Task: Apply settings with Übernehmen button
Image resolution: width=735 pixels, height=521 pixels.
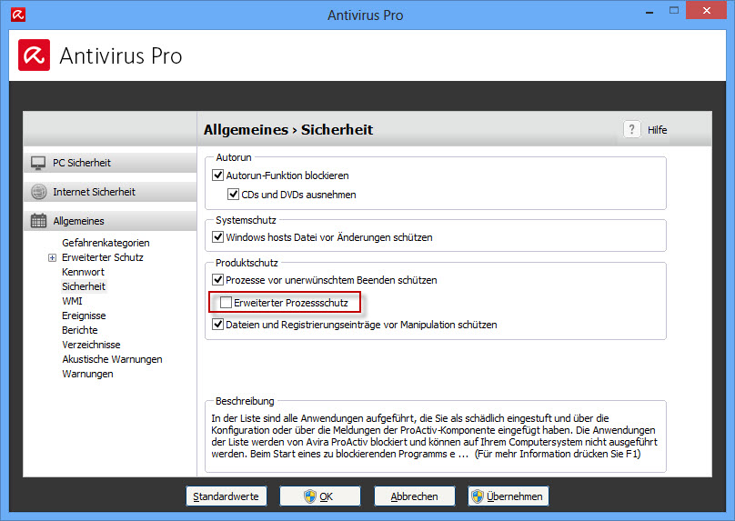Action: tap(508, 496)
